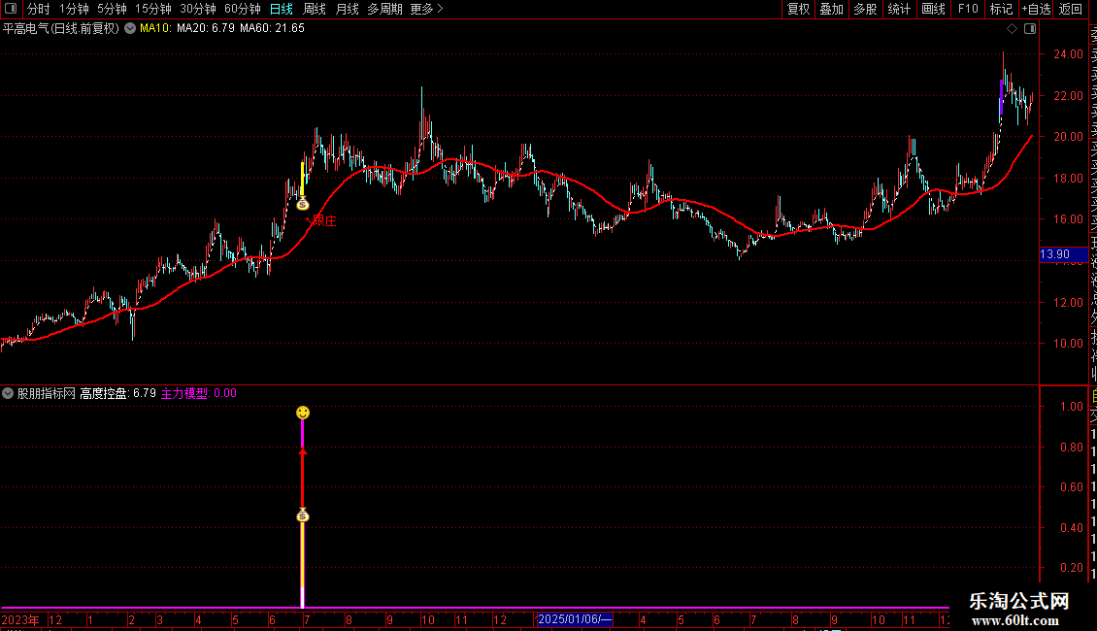Switch to 30分钟 period
Viewport: 1097px width, 631px height.
click(x=198, y=9)
